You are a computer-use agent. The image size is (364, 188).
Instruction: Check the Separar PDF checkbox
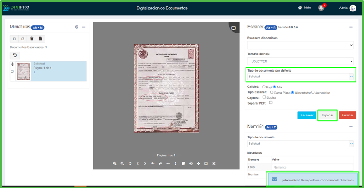pos(271,102)
